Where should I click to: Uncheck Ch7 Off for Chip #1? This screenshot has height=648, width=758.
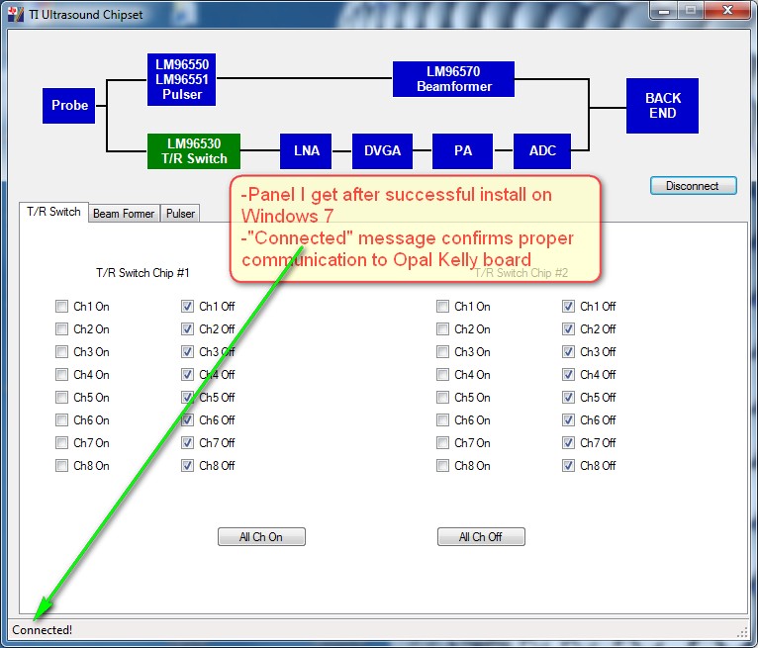[x=188, y=442]
